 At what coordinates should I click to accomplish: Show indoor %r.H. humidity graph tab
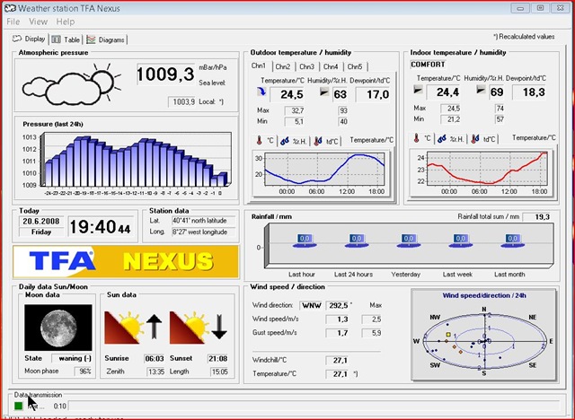[451, 138]
